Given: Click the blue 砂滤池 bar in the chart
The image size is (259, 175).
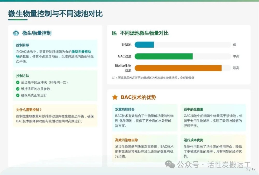Looking at the screenshot, I should click(x=144, y=45).
